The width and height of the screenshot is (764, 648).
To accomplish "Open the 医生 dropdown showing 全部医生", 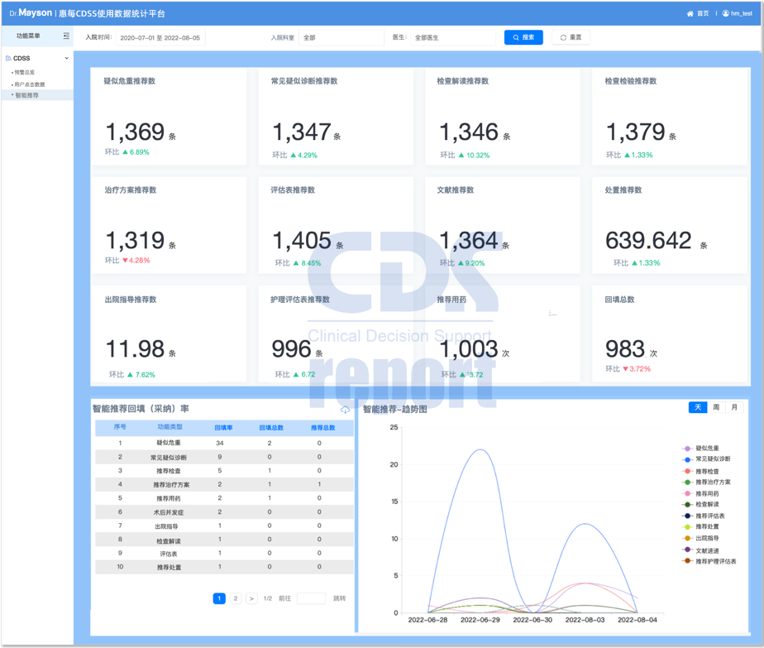I will click(453, 37).
